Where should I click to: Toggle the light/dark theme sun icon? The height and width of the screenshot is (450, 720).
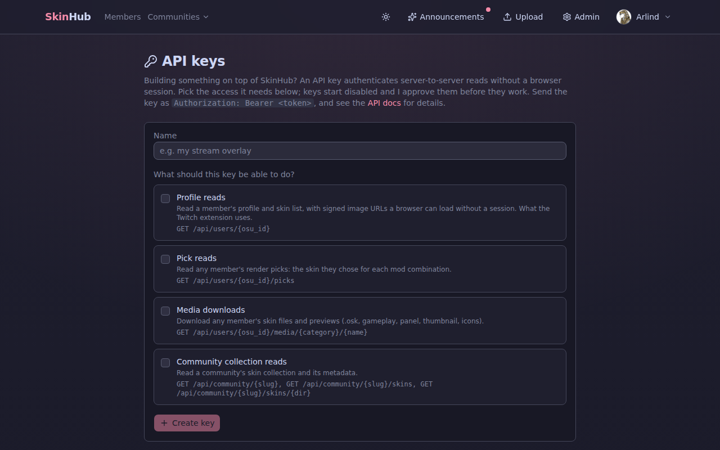coord(386,17)
